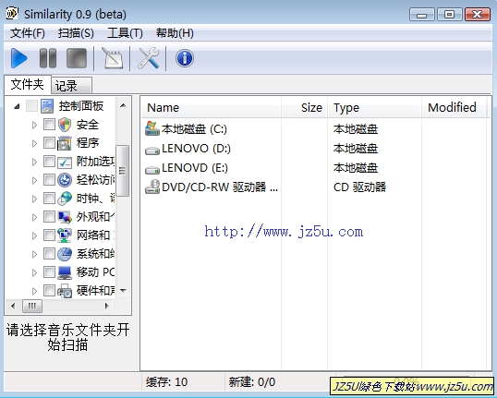Expand the 硬件和 tree node
Viewport: 497px width, 398px height.
click(34, 291)
